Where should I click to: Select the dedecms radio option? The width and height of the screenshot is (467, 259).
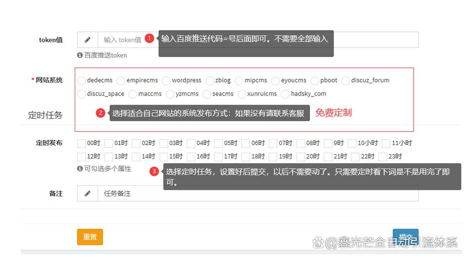pos(81,81)
